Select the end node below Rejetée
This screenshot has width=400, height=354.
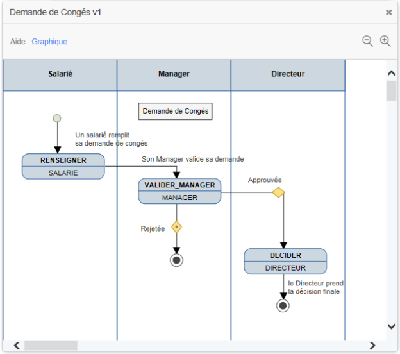pyautogui.click(x=176, y=259)
